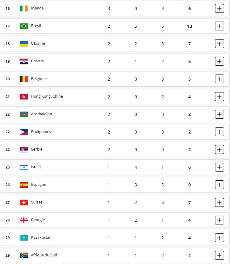Click the Switzerland flag icon
The width and height of the screenshot is (230, 264).
24,203
